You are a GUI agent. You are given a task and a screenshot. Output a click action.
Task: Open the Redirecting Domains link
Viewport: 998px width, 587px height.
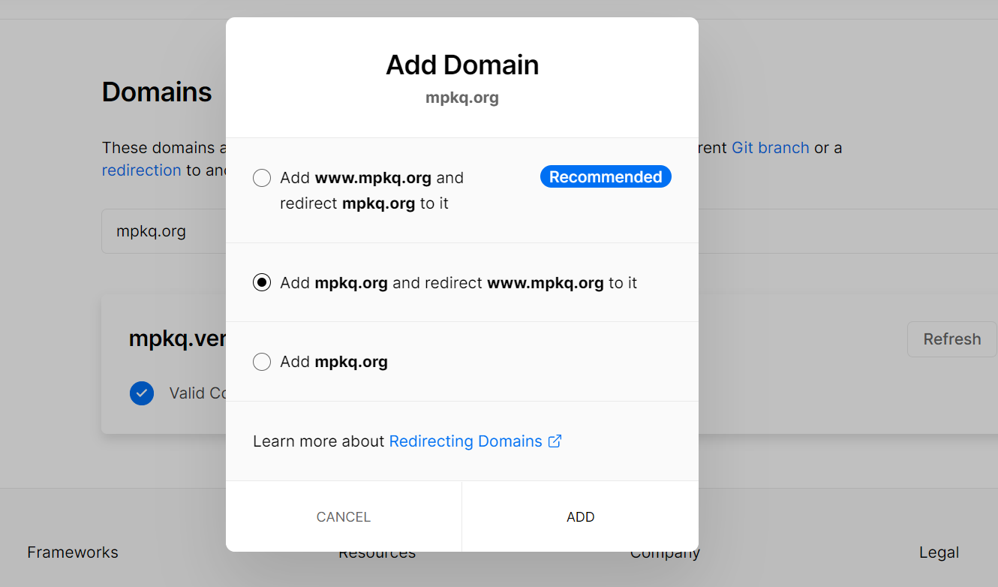(x=465, y=441)
